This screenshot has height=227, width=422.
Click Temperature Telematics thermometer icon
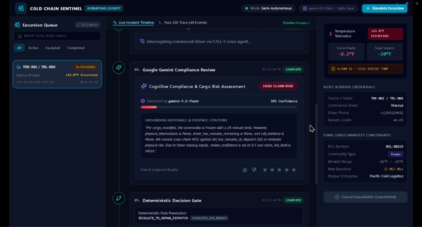coord(330,34)
